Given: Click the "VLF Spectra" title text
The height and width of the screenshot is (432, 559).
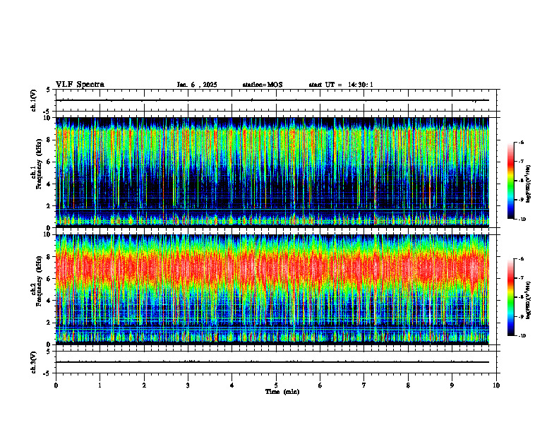Looking at the screenshot, I should (x=80, y=85).
